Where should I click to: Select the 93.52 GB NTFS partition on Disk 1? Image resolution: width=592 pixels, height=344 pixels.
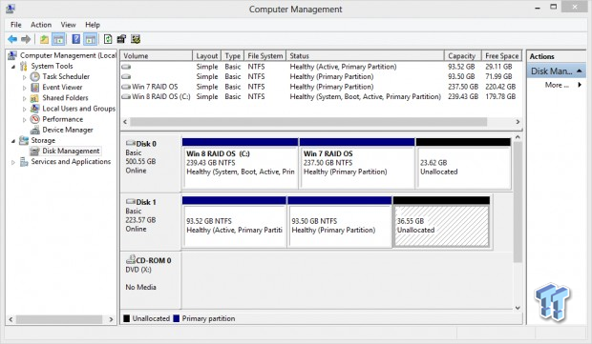click(x=234, y=222)
